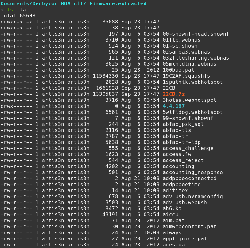Click the 'ls' command at the prompt
This screenshot has height=248, width=250.
point(10,10)
